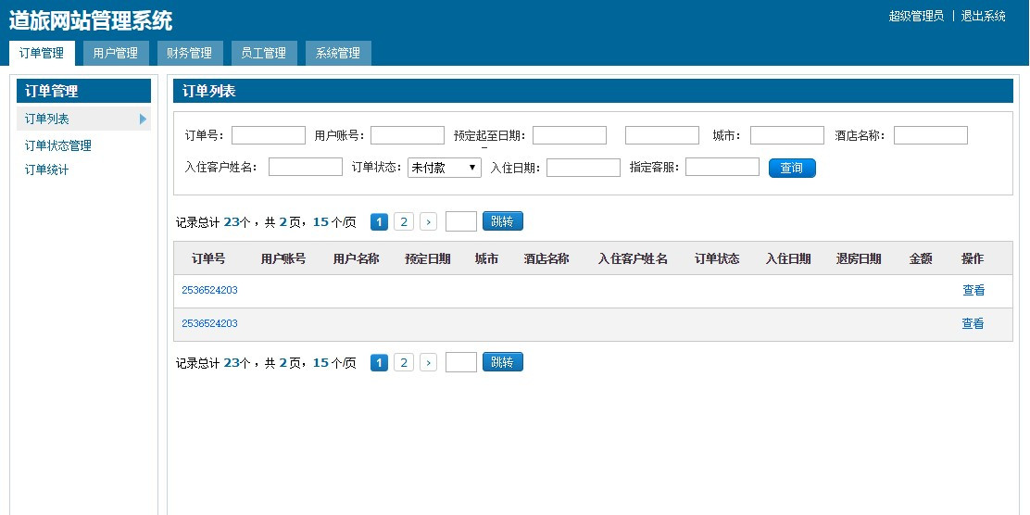Image resolution: width=1030 pixels, height=515 pixels.
Task: Click the bottom 跳转 button
Action: coord(502,362)
